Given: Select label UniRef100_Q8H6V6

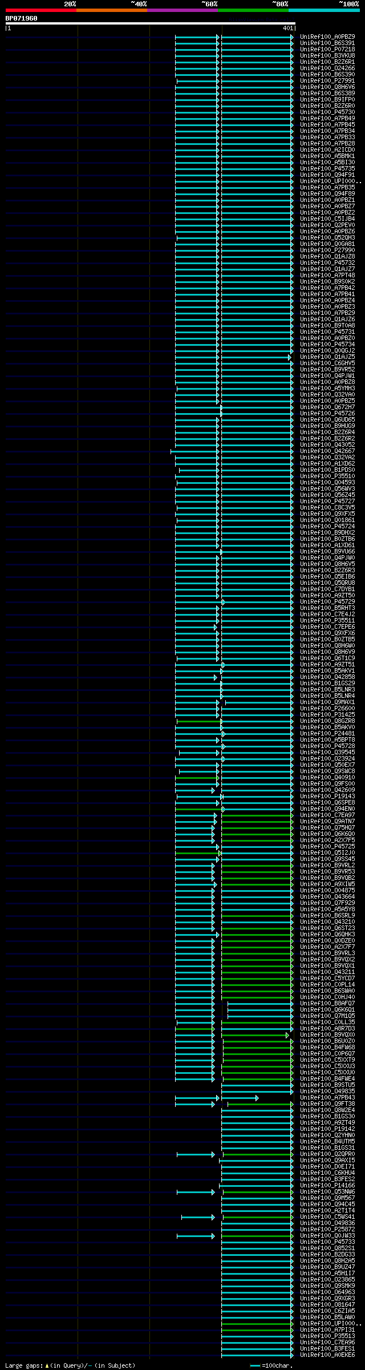Looking at the screenshot, I should (x=327, y=87).
